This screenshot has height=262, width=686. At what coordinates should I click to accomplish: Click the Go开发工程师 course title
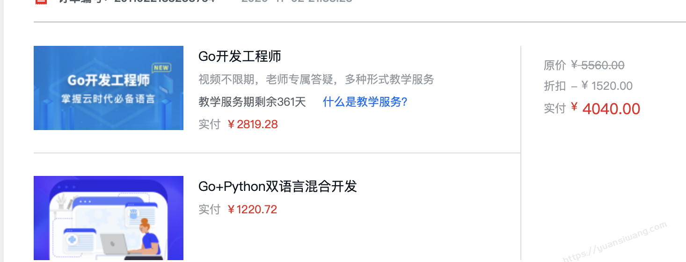[x=240, y=56]
